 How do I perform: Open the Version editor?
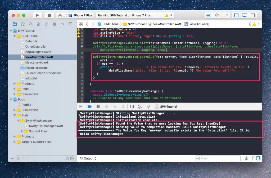coord(226,15)
